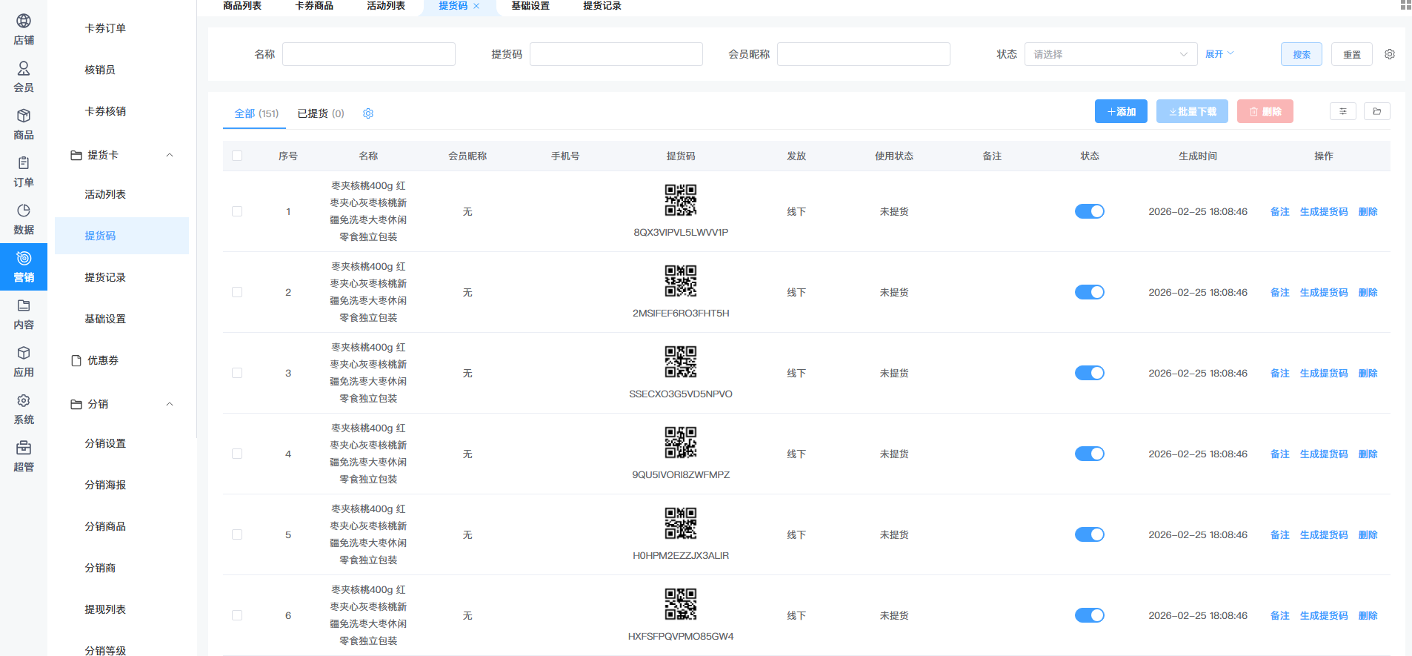
Task: Select the 已提货 (0) filter tab
Action: click(x=321, y=113)
